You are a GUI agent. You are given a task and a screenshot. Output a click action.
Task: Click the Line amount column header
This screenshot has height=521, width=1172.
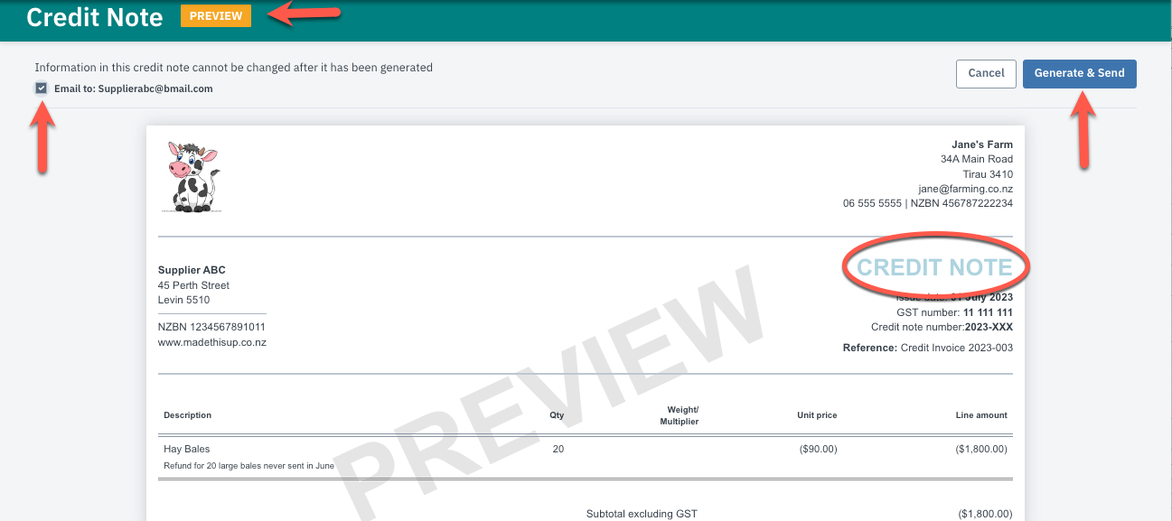pos(980,415)
